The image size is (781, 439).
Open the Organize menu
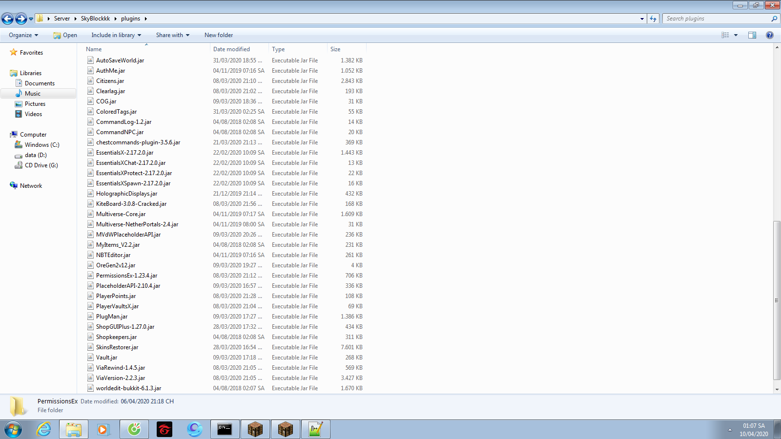pos(23,35)
